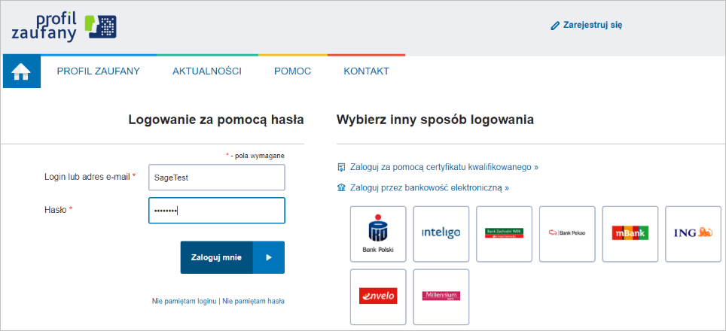Image resolution: width=726 pixels, height=331 pixels.
Task: Click the Profil Zaufany logo
Action: (x=64, y=26)
